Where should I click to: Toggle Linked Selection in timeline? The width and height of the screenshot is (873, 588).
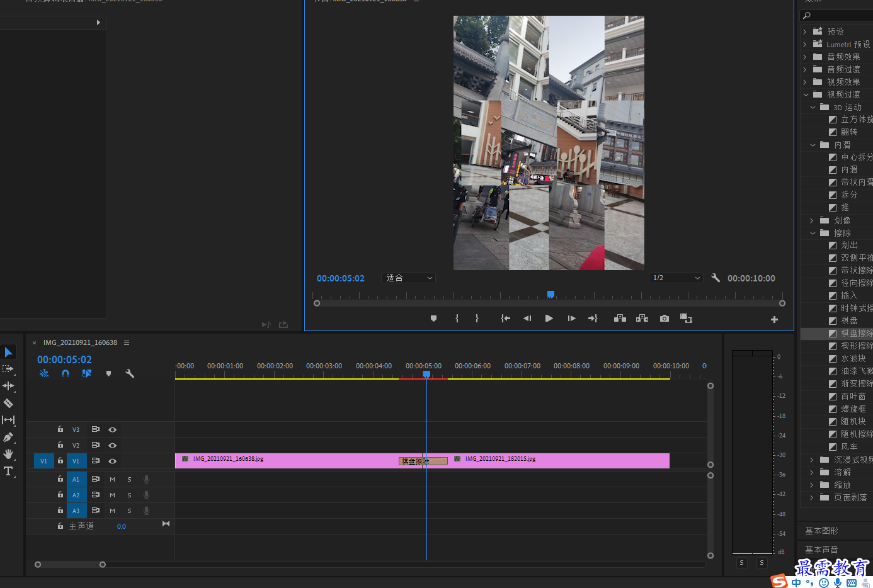(x=87, y=373)
